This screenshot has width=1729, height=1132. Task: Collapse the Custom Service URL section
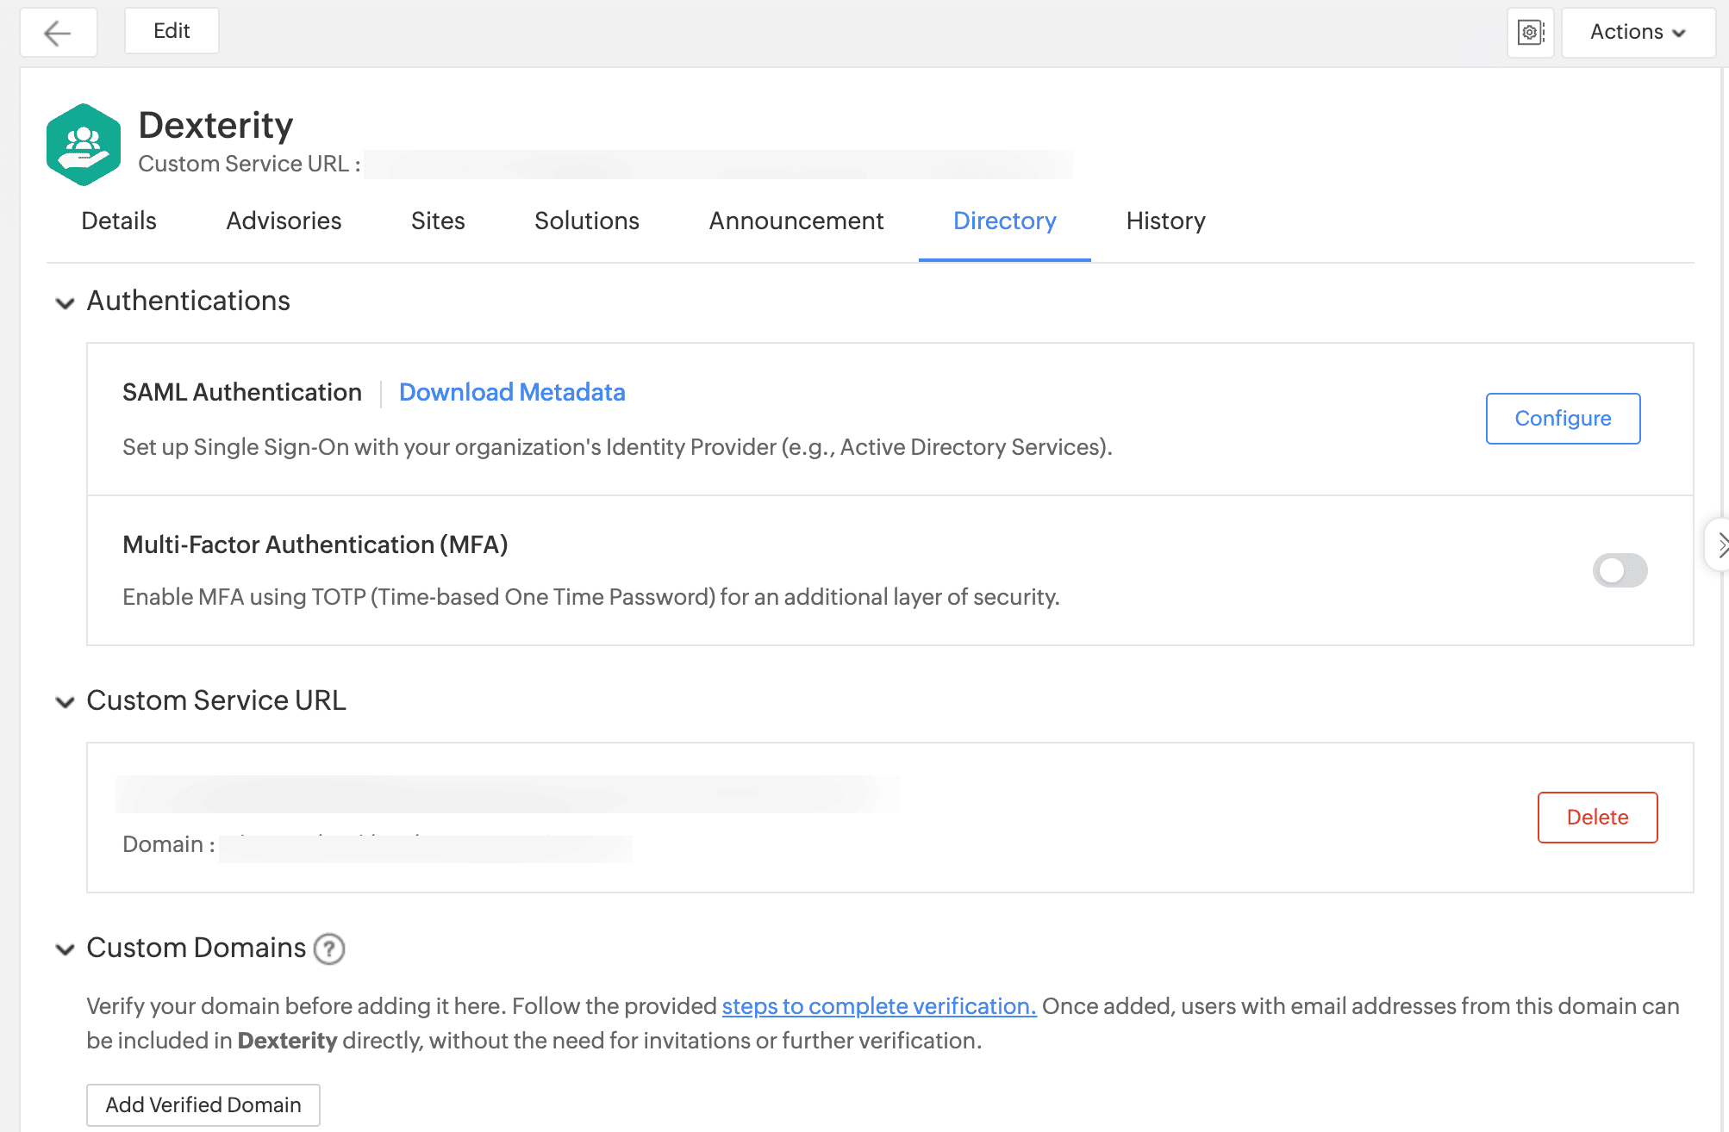[x=65, y=702]
